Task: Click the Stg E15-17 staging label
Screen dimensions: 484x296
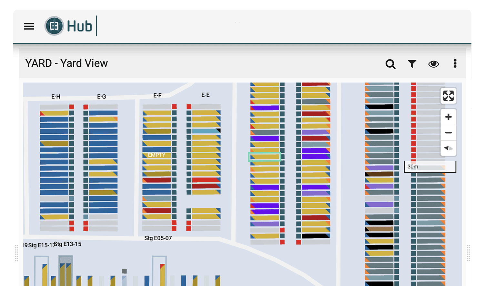Action: [x=42, y=245]
